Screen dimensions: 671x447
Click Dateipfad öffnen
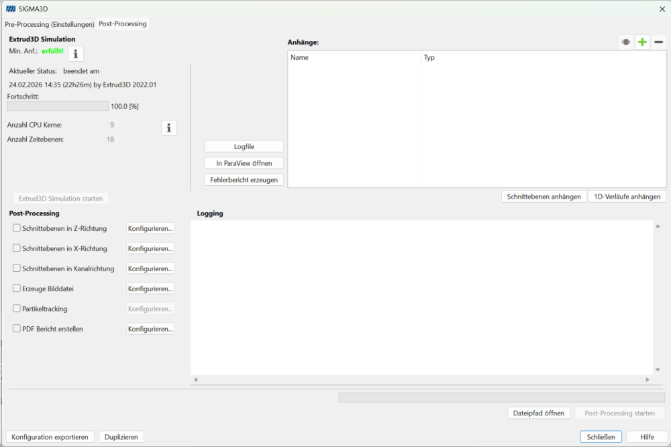click(539, 413)
